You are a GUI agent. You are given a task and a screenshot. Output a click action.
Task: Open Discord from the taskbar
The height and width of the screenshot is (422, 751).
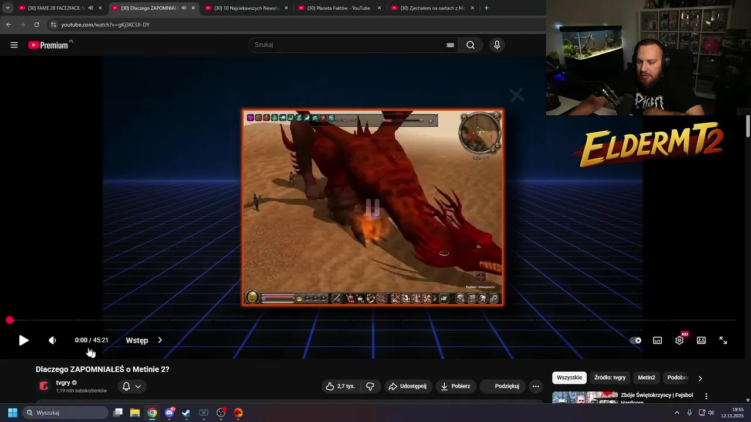tap(170, 413)
